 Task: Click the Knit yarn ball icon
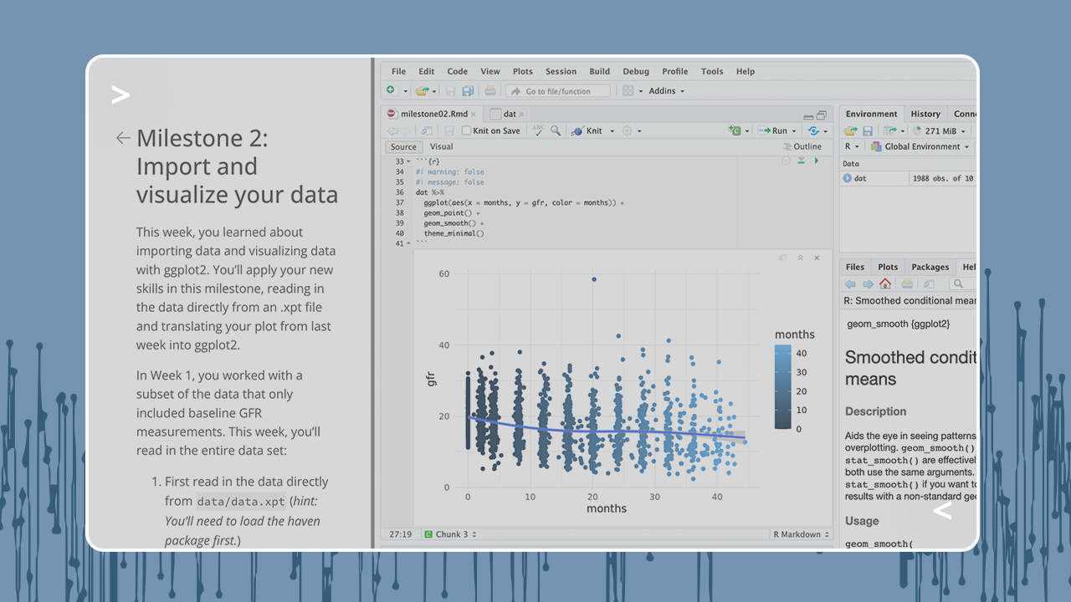point(577,131)
